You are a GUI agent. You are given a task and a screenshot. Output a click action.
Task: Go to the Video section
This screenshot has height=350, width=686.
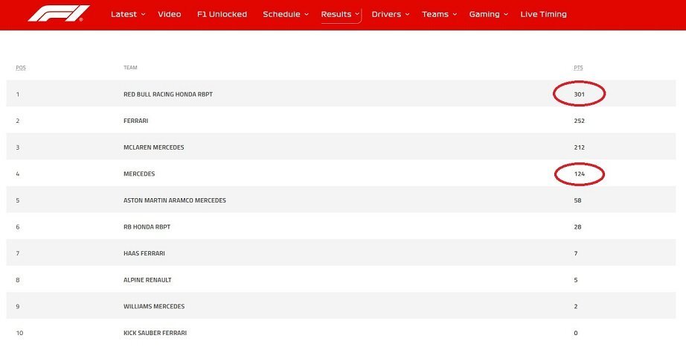pyautogui.click(x=170, y=14)
